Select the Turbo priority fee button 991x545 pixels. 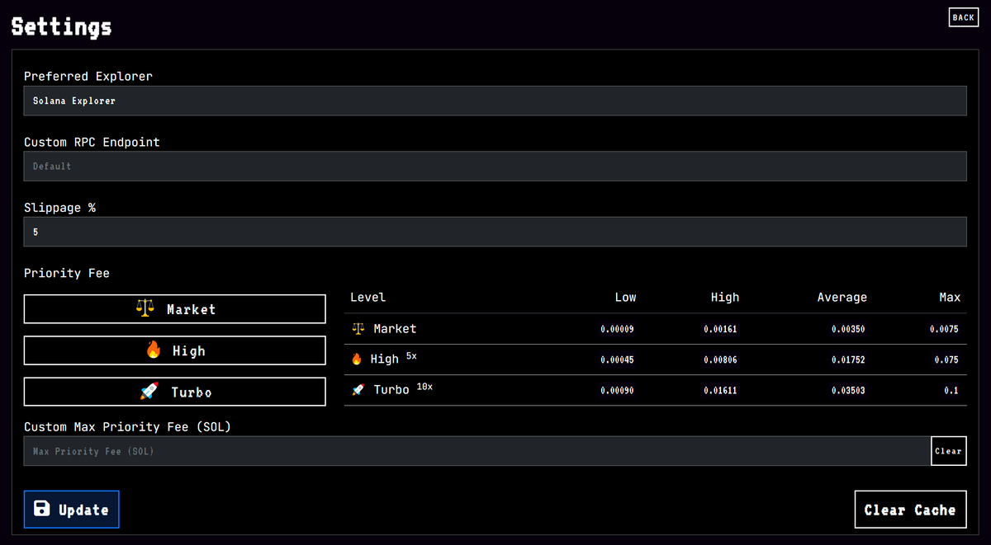pos(175,392)
